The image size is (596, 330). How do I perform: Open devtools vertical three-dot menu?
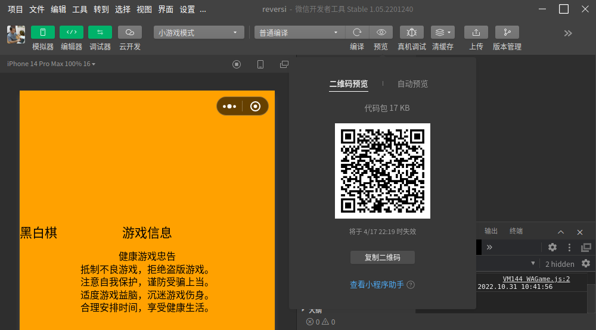[x=569, y=248]
